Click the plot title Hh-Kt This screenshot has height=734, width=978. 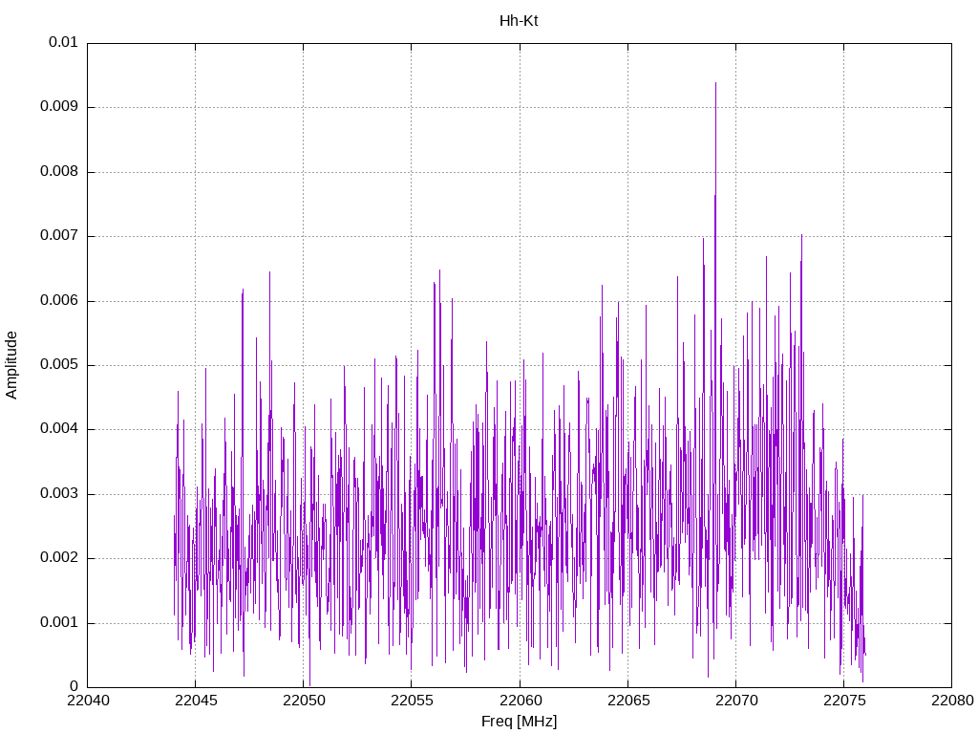click(519, 21)
